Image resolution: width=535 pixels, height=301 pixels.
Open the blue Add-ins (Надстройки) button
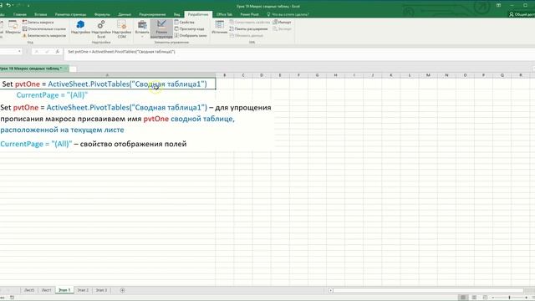click(x=80, y=28)
